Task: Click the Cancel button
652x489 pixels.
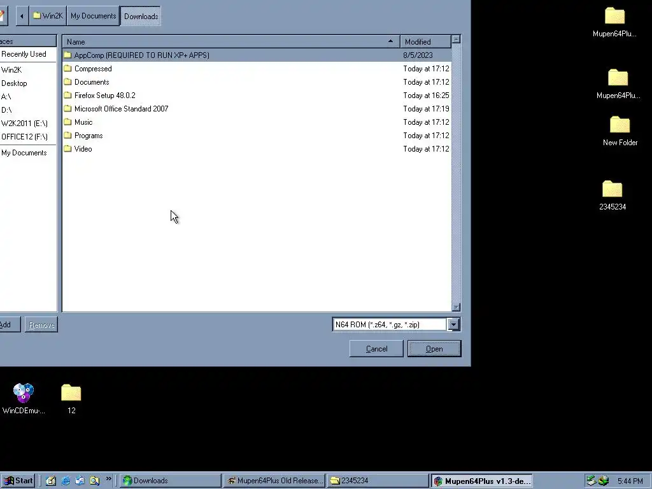Action: 376,349
